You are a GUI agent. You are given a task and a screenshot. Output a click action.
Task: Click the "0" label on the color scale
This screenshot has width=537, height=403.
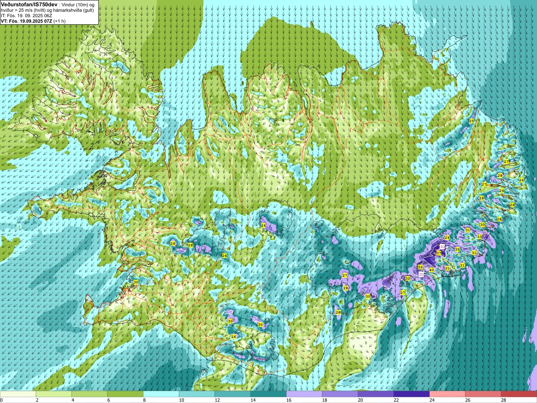pyautogui.click(x=1, y=400)
